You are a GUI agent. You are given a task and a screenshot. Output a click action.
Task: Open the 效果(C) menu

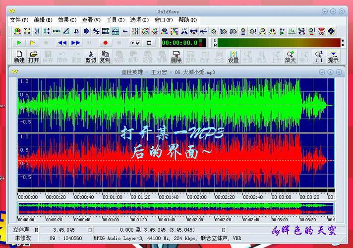pos(67,20)
